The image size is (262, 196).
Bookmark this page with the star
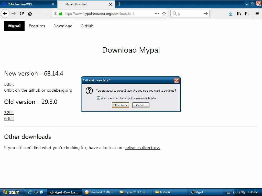pyautogui.click(x=164, y=14)
